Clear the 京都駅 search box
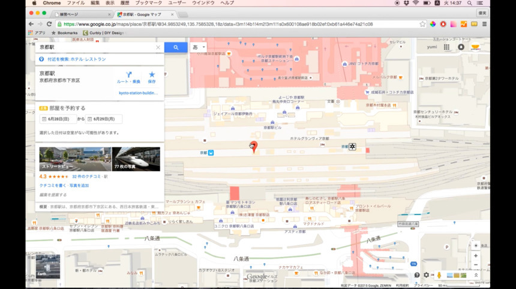 point(158,47)
